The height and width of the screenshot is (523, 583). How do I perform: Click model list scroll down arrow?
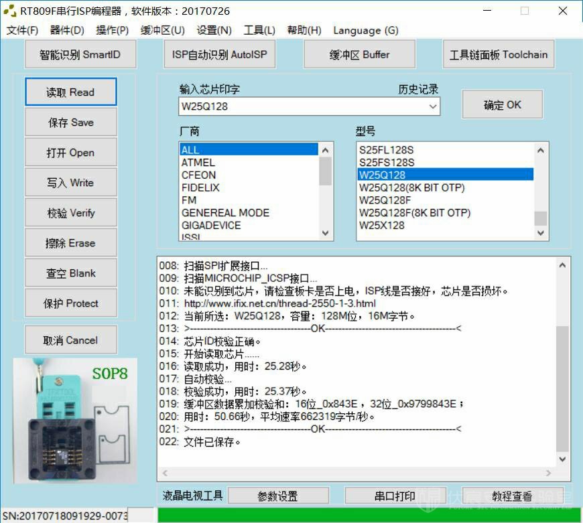click(541, 233)
